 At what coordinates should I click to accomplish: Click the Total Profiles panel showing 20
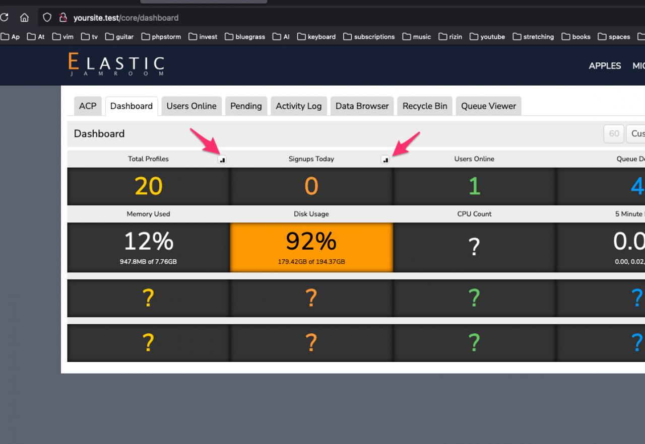click(x=149, y=186)
